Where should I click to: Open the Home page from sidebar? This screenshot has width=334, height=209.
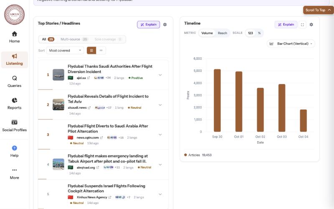(14, 37)
